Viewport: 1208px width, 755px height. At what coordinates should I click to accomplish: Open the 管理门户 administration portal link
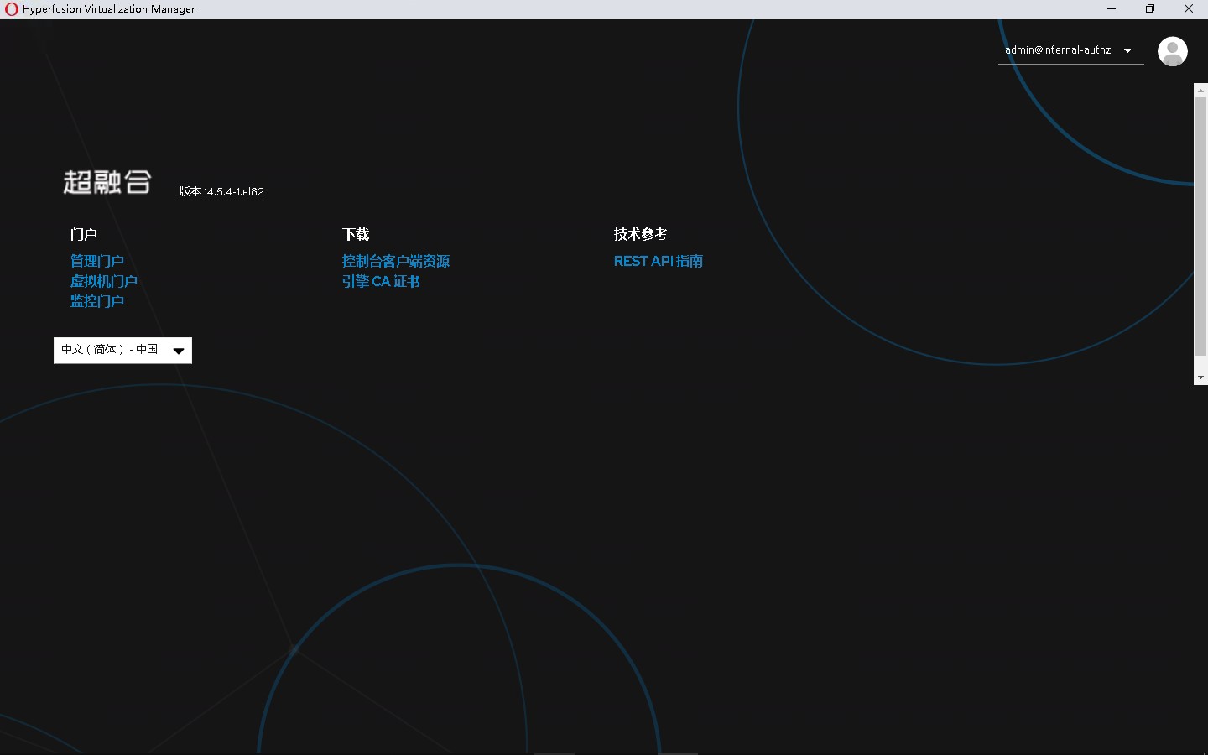[x=97, y=261]
